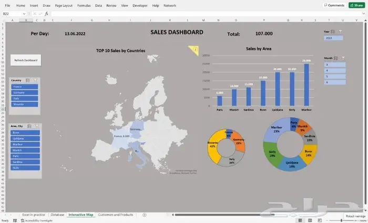Screen dimensions: 368x223
Task: Toggle Ljubljana in the Area, City slicer
Action: 25,139
